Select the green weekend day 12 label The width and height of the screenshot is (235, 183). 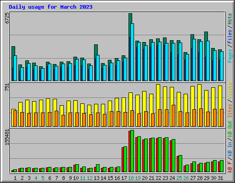(90, 178)
